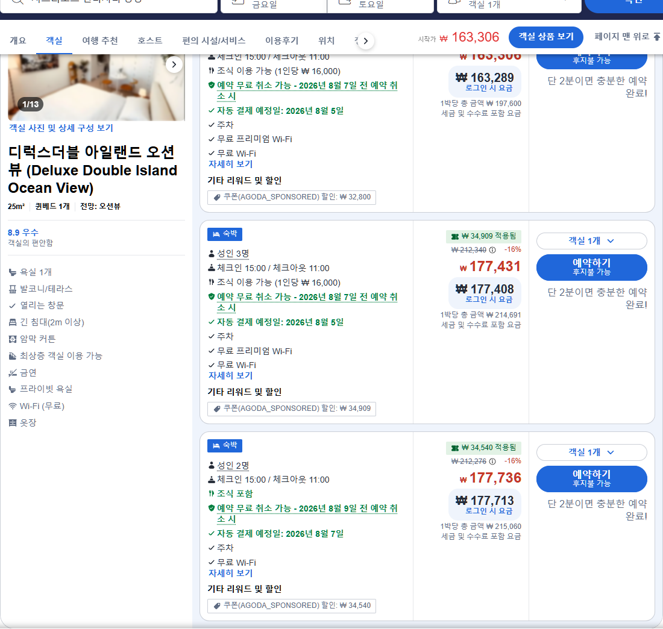Click coupon tag icon for ₩34,540 discount

click(217, 606)
